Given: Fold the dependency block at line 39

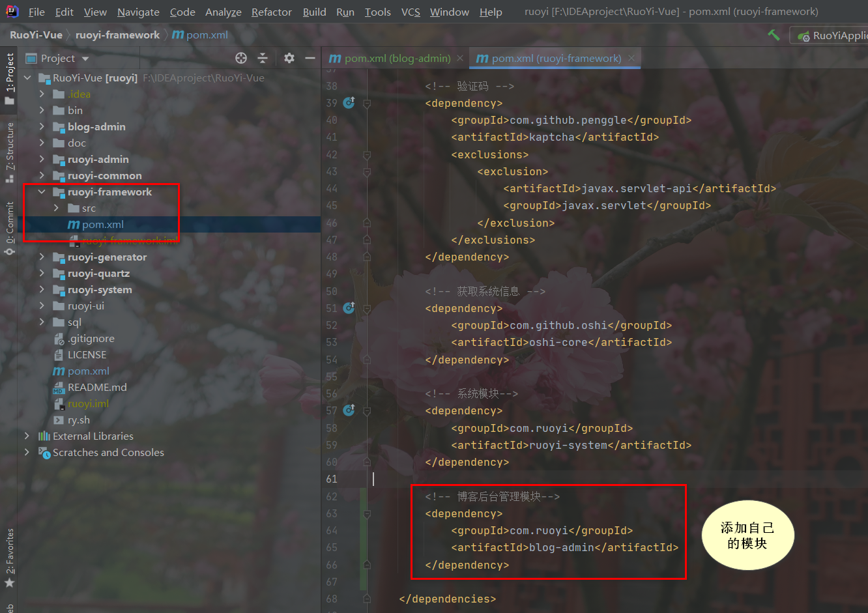Looking at the screenshot, I should pyautogui.click(x=367, y=103).
